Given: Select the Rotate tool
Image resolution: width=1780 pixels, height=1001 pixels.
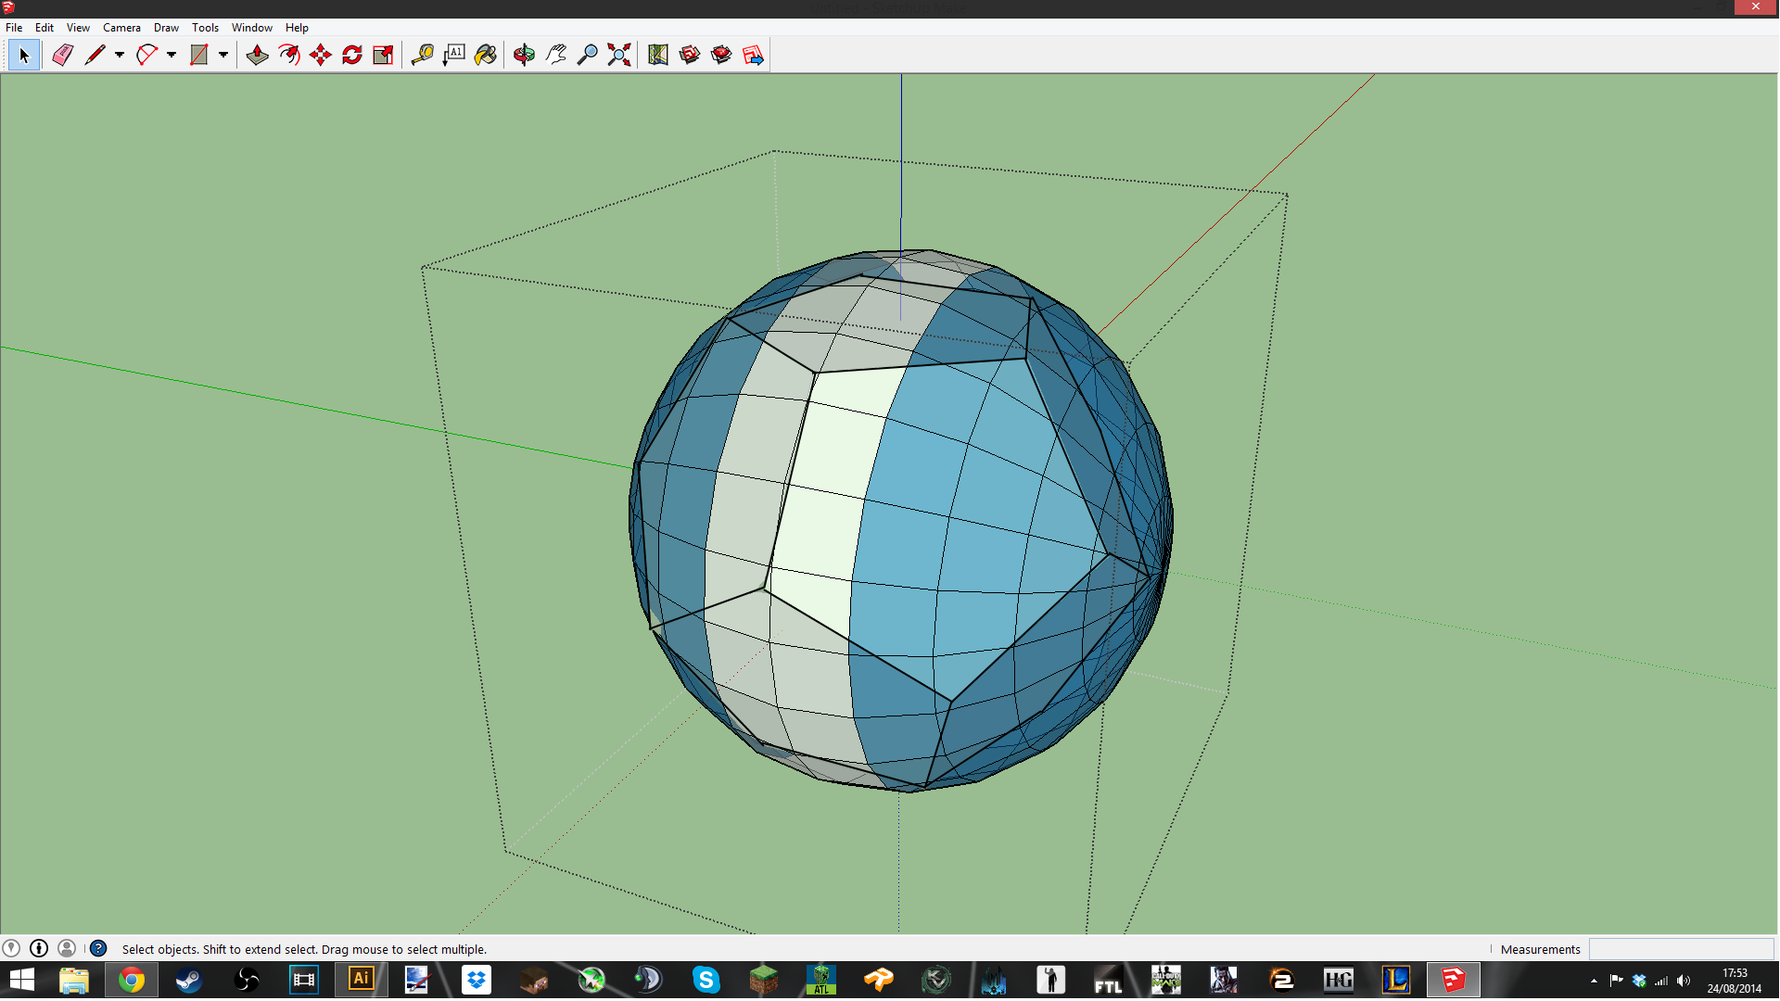Looking at the screenshot, I should [352, 56].
